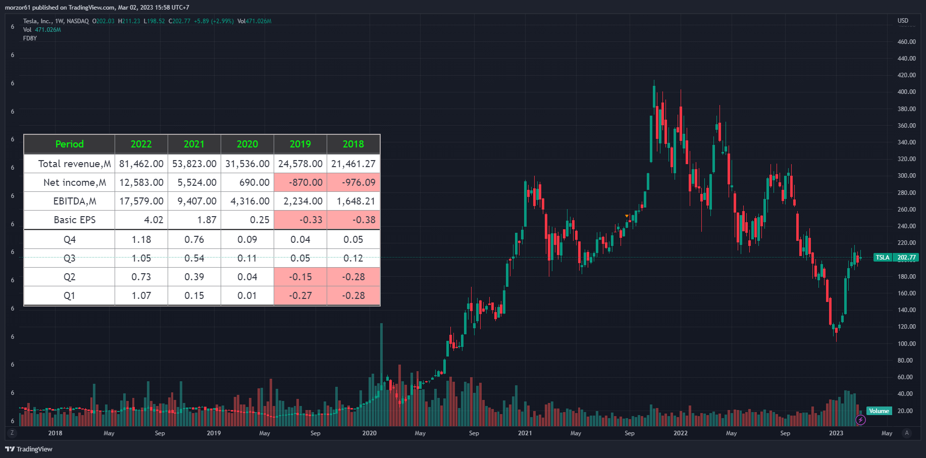Click the Total revenue,M row label
This screenshot has height=458, width=926.
(70, 164)
